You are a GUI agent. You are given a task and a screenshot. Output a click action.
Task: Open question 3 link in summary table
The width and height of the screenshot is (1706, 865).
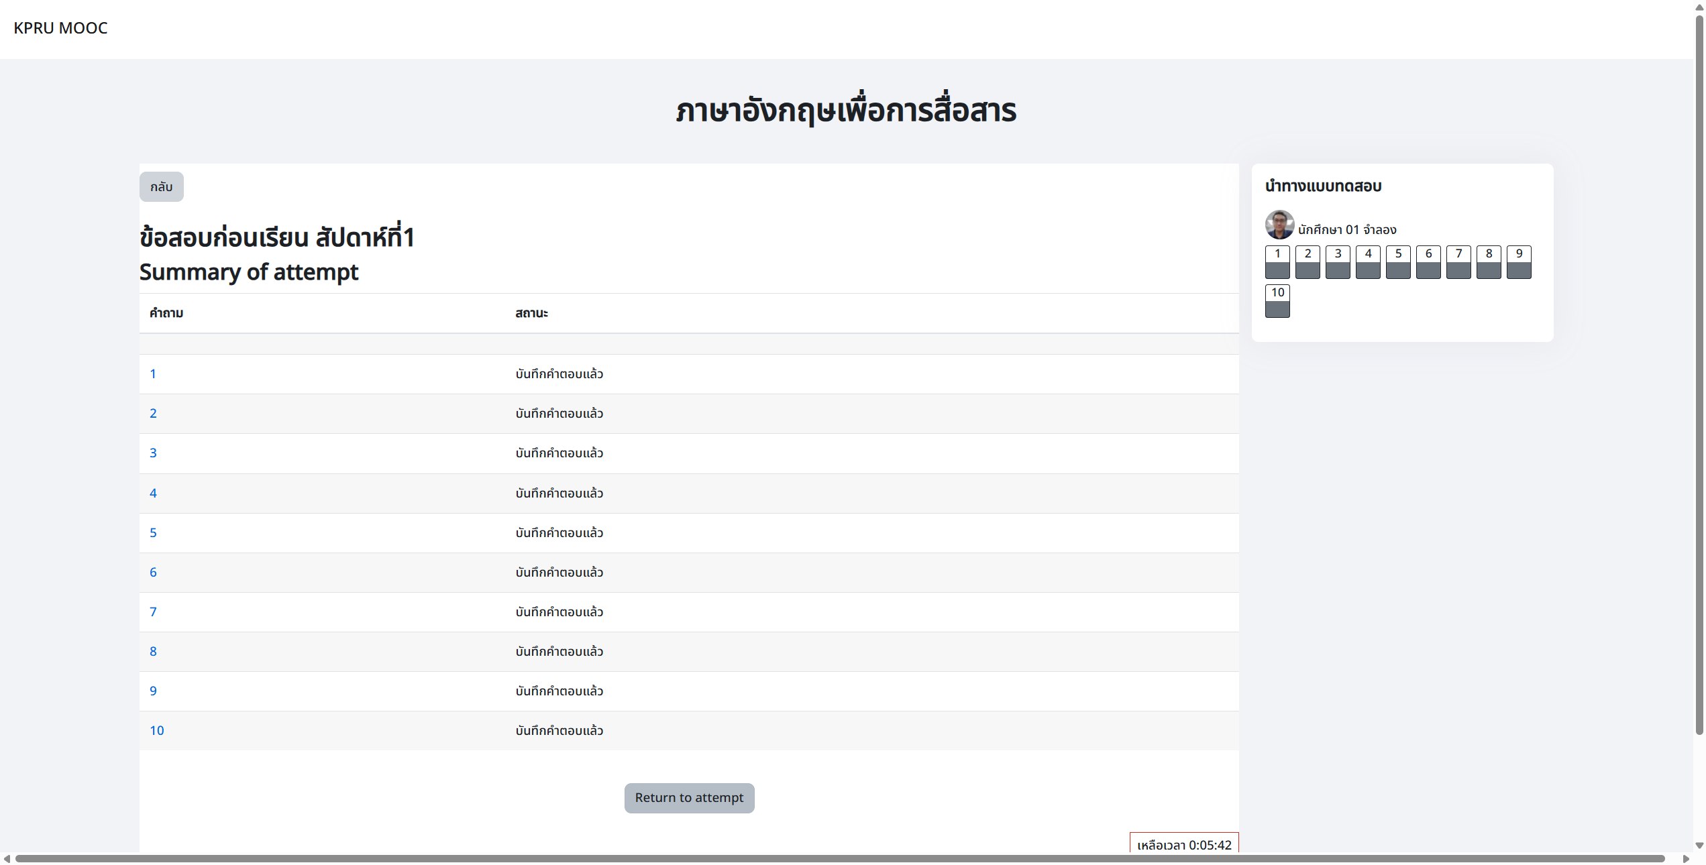click(x=153, y=453)
